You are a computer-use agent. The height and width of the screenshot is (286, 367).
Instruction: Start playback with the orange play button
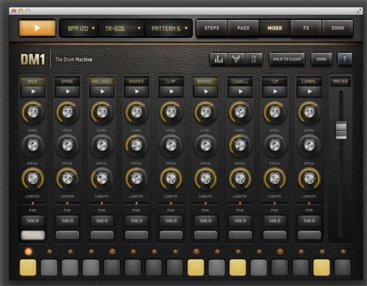click(37, 28)
